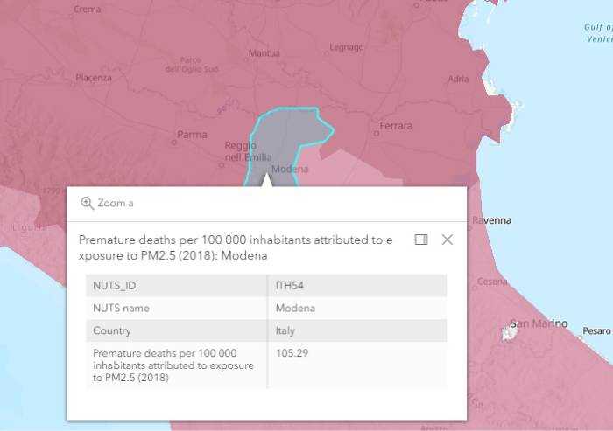Select the Ferrara label on the map
The image size is (613, 431).
pyautogui.click(x=395, y=127)
